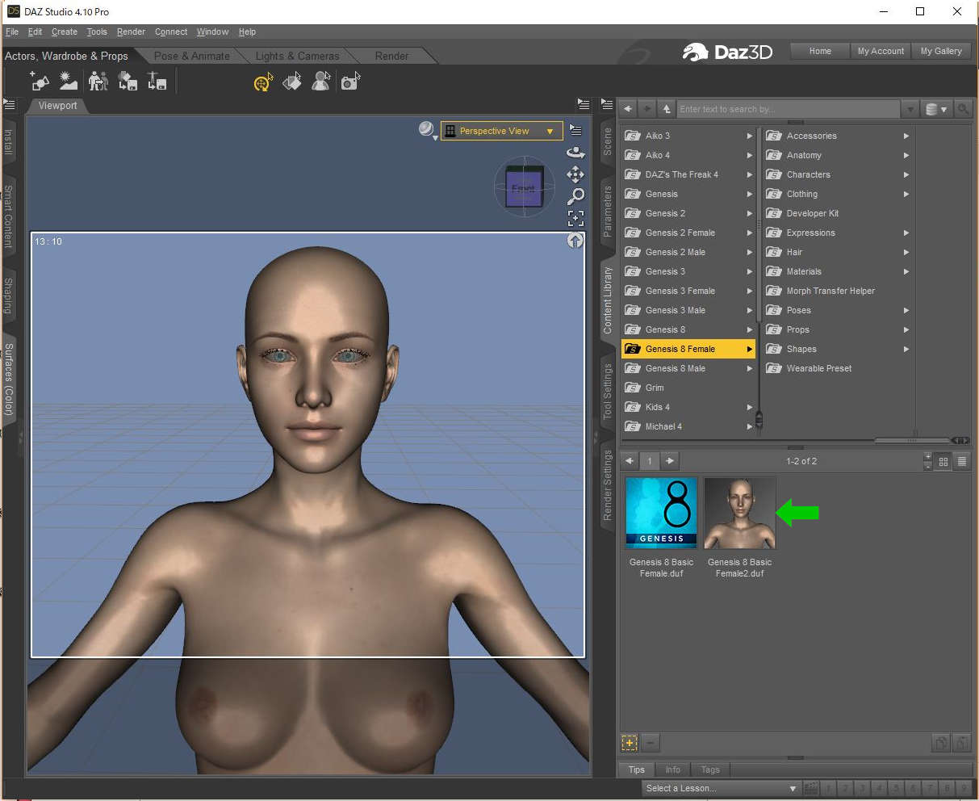Click the minus remove button below thumbnails

point(651,743)
